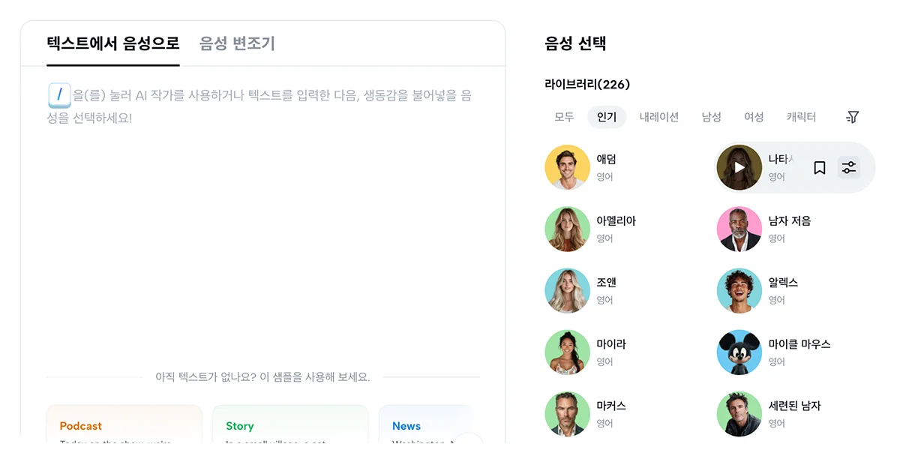Filter voices by 캐릭터
The width and height of the screenshot is (900, 450).
(802, 117)
